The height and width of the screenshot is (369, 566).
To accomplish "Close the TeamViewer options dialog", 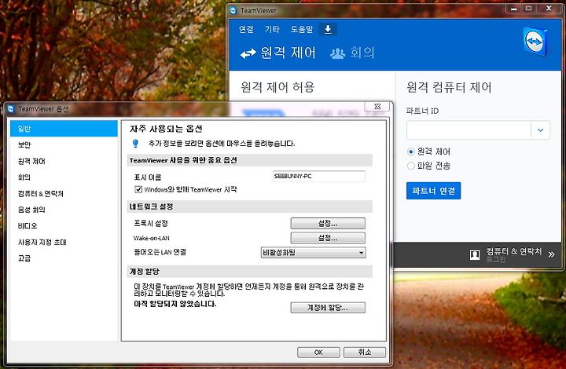I will click(377, 106).
